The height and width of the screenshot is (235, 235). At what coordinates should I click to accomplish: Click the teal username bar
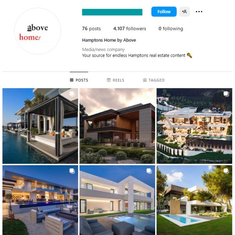pos(112,12)
